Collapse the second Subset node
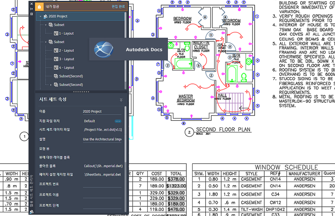The width and height of the screenshot is (335, 216). click(46, 42)
